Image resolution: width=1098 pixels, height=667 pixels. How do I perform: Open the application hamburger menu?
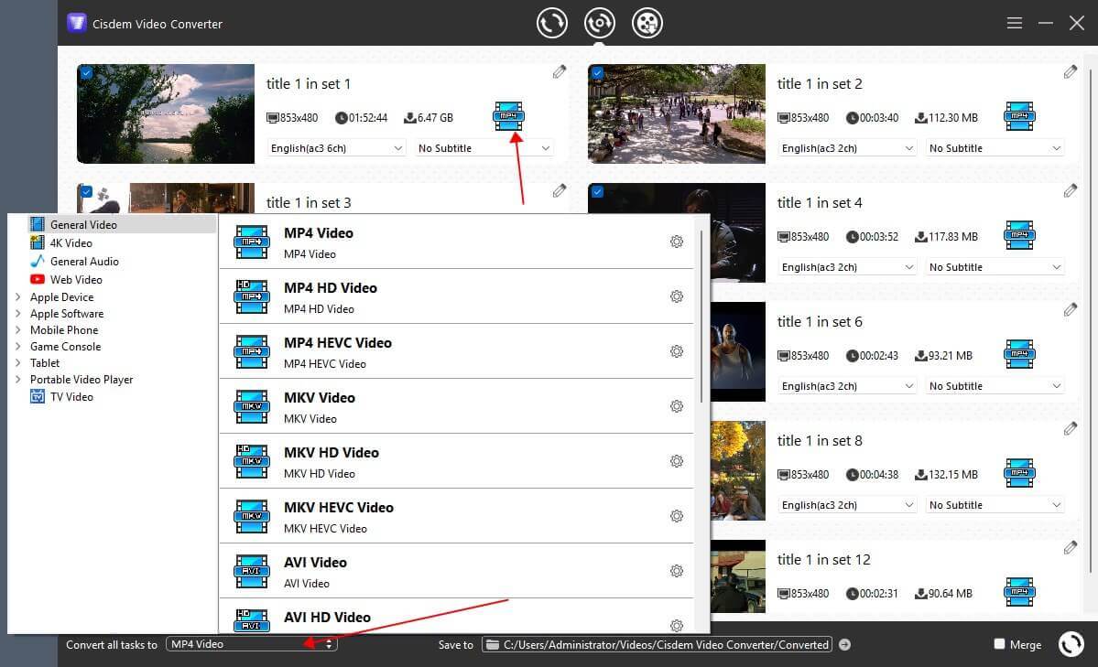click(x=1014, y=22)
